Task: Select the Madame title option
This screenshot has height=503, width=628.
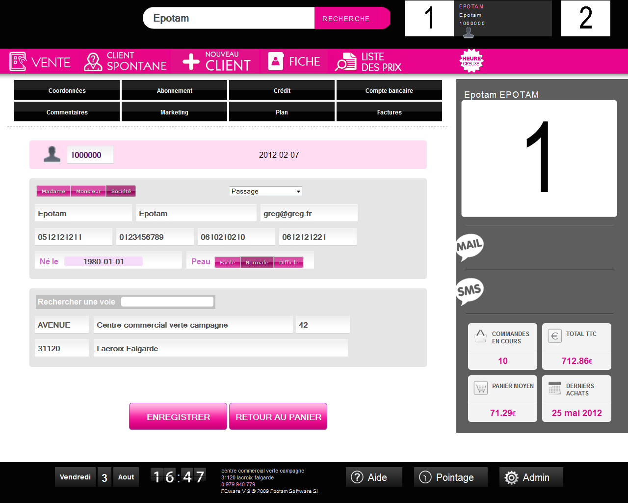Action: 53,192
